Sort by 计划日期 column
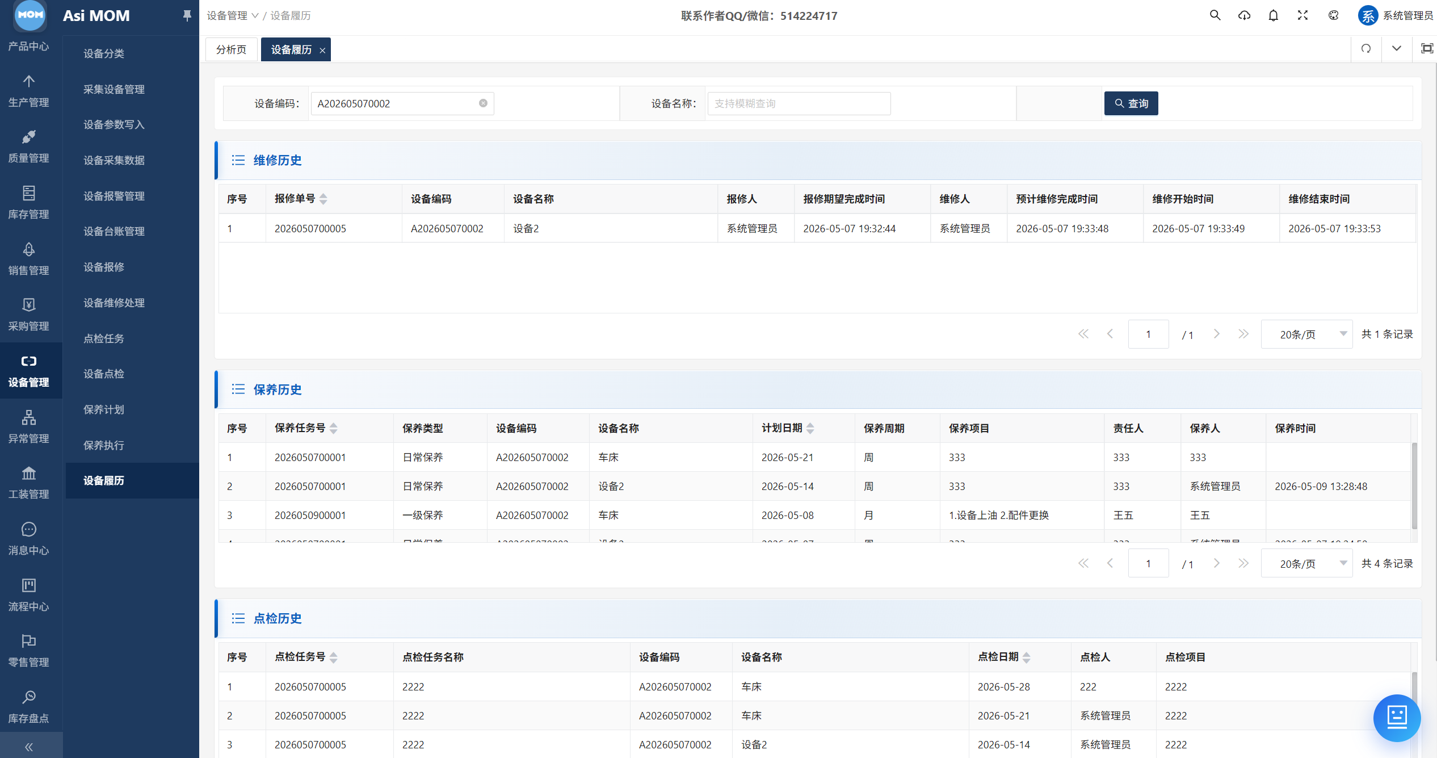This screenshot has width=1437, height=758. pyautogui.click(x=810, y=428)
